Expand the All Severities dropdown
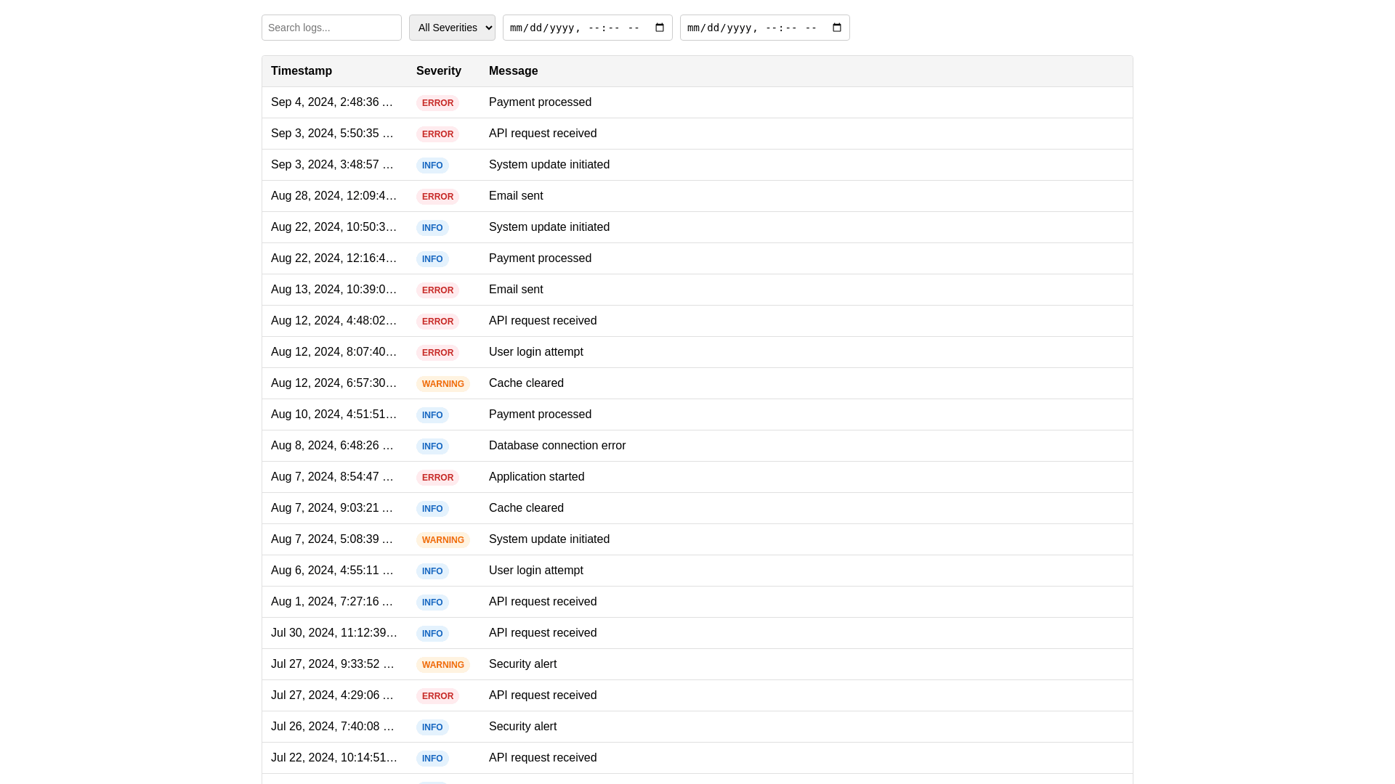Screen dimensions: 1395x784 (452, 28)
